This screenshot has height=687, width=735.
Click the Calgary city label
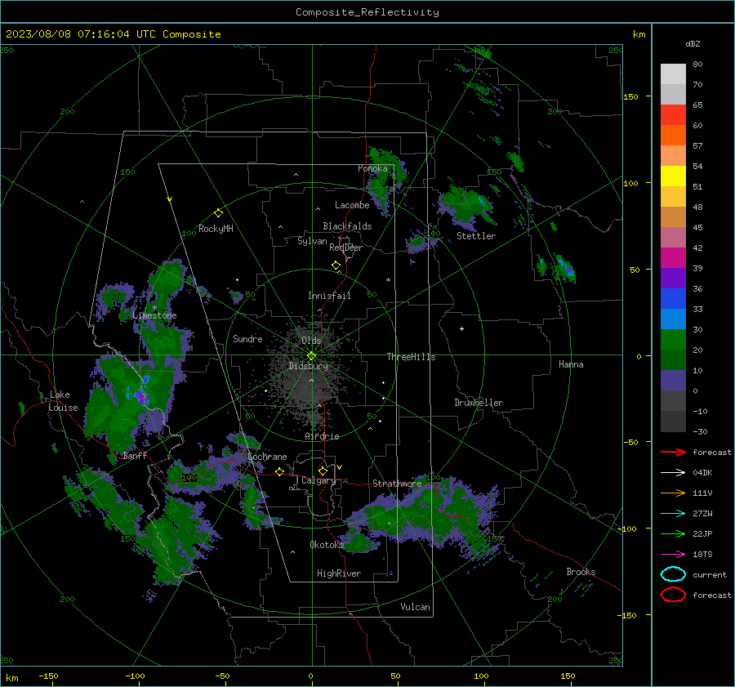pos(318,480)
